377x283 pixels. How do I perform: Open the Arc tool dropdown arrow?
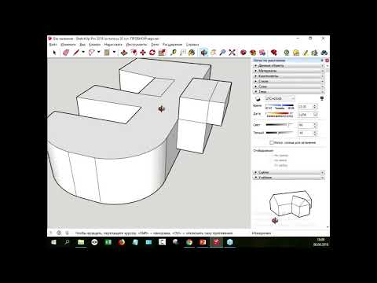click(x=99, y=53)
